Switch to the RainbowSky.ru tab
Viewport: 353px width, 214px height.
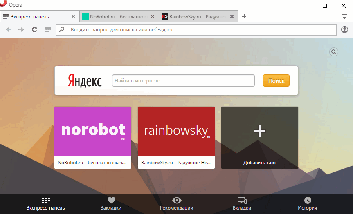[198, 16]
